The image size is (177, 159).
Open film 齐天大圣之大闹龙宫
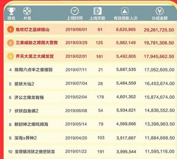(35, 56)
